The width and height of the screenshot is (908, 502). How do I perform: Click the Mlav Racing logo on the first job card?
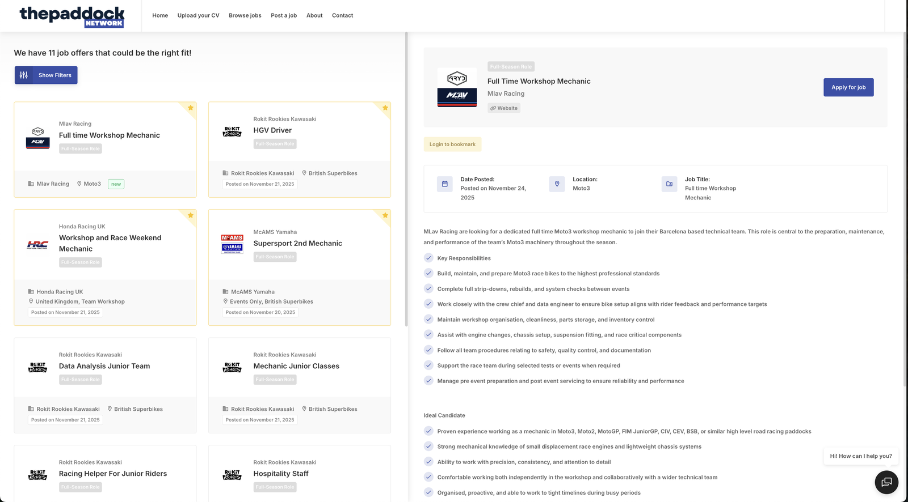[37, 138]
